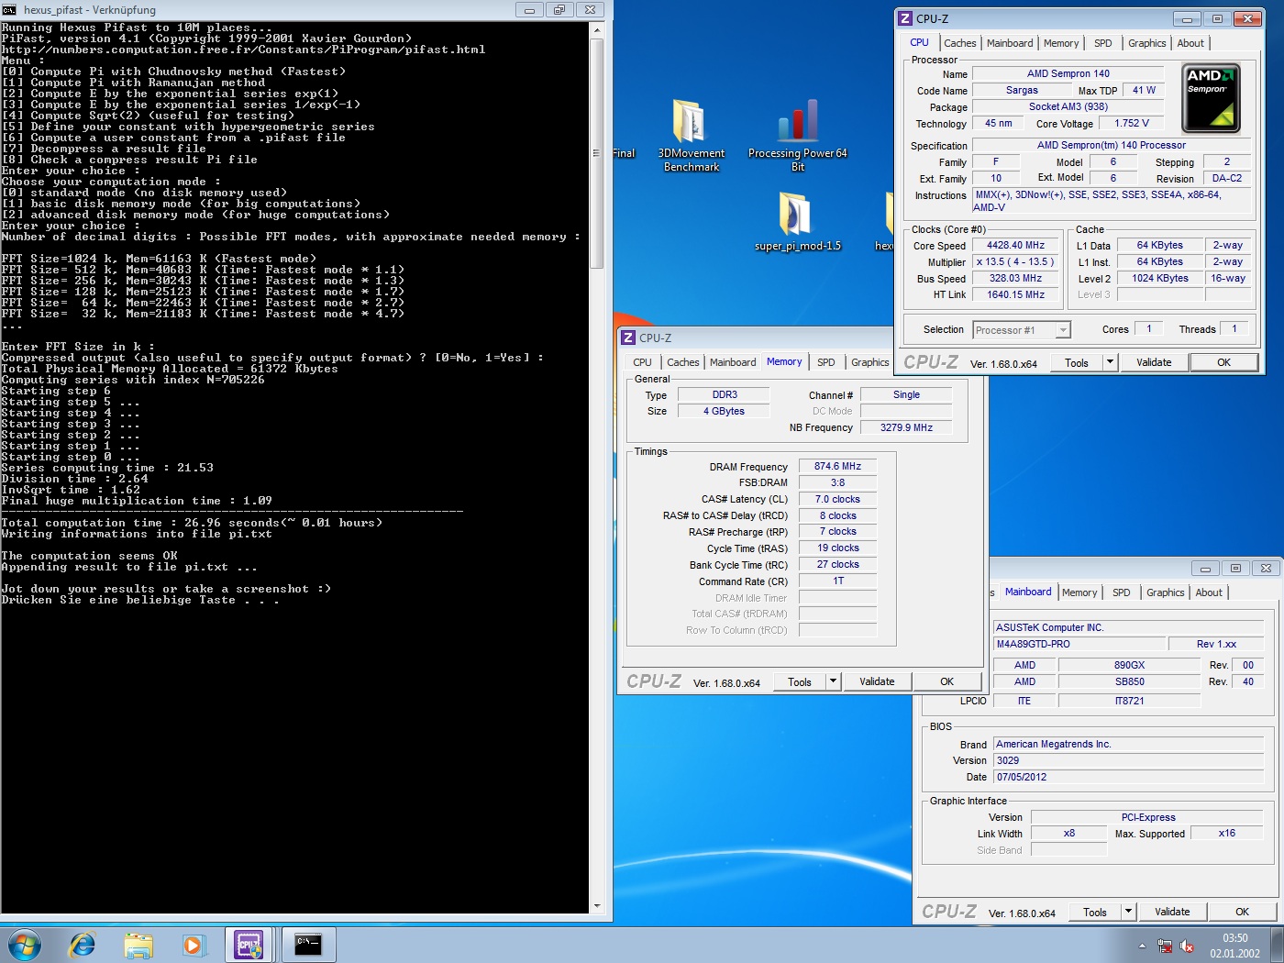Click the CAS# Latency 7.0 clocks value
This screenshot has height=963, width=1284.
[837, 499]
